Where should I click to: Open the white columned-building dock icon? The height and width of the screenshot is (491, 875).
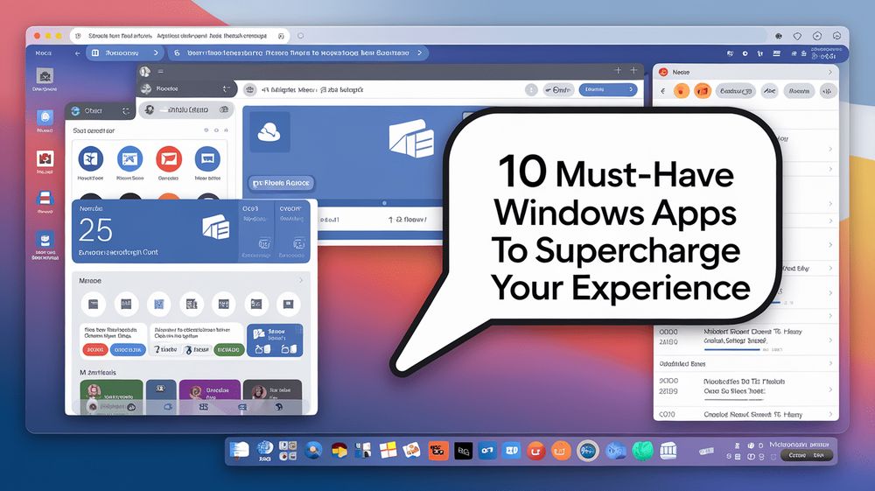coord(668,450)
